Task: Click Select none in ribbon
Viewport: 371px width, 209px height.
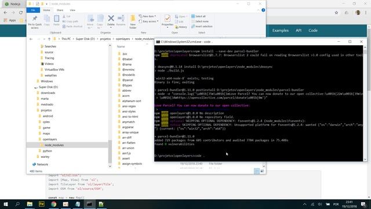Action: pos(199,21)
